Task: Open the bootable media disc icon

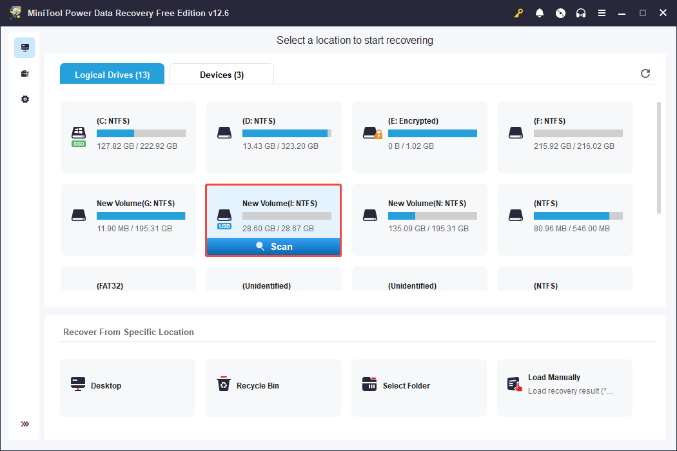Action: [560, 12]
